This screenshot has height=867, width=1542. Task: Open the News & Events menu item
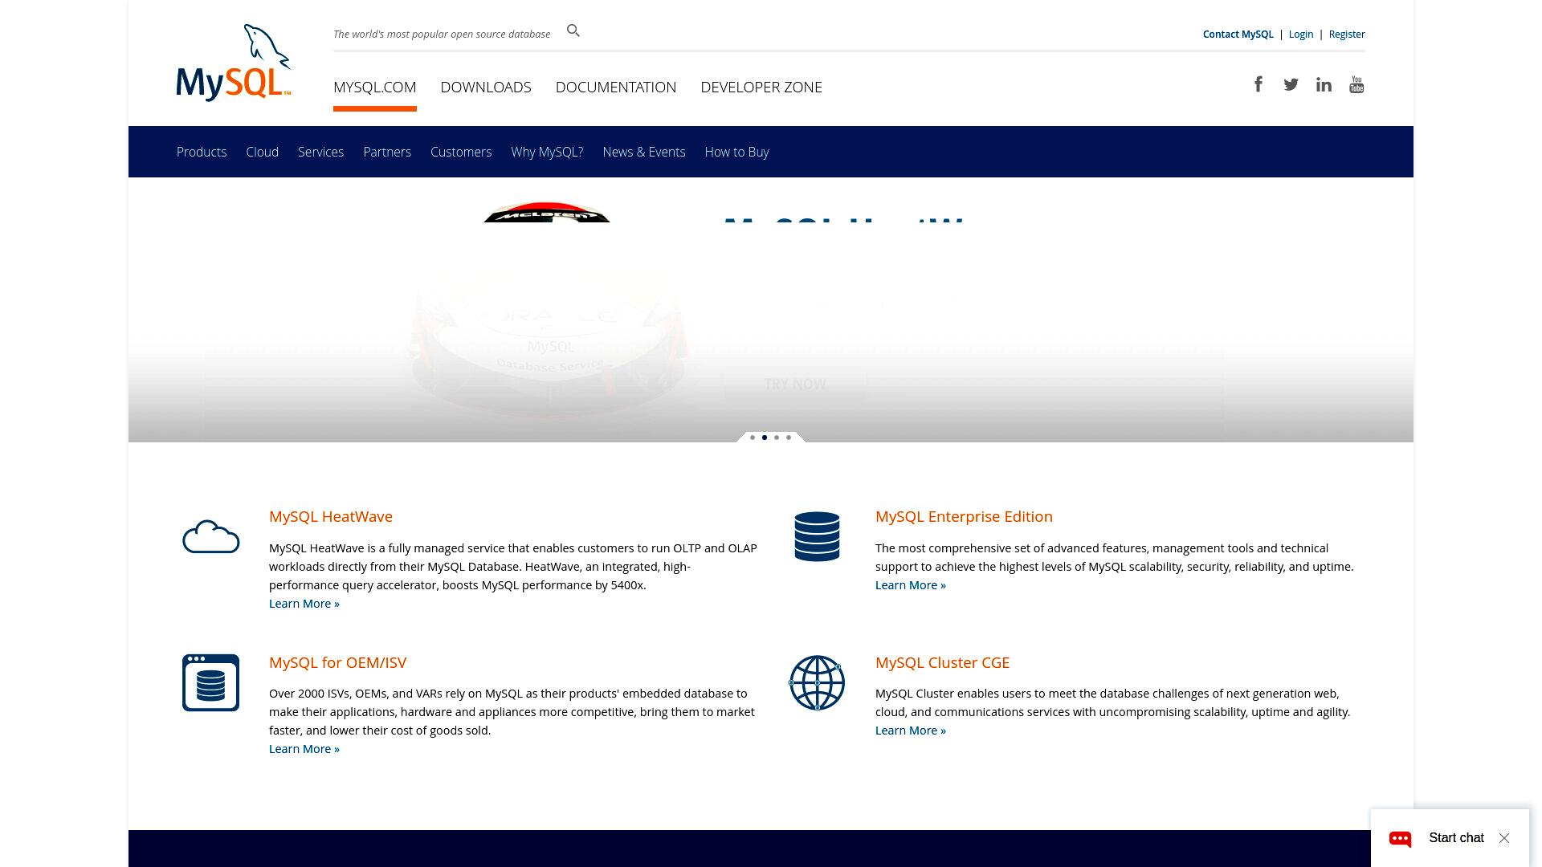coord(644,152)
